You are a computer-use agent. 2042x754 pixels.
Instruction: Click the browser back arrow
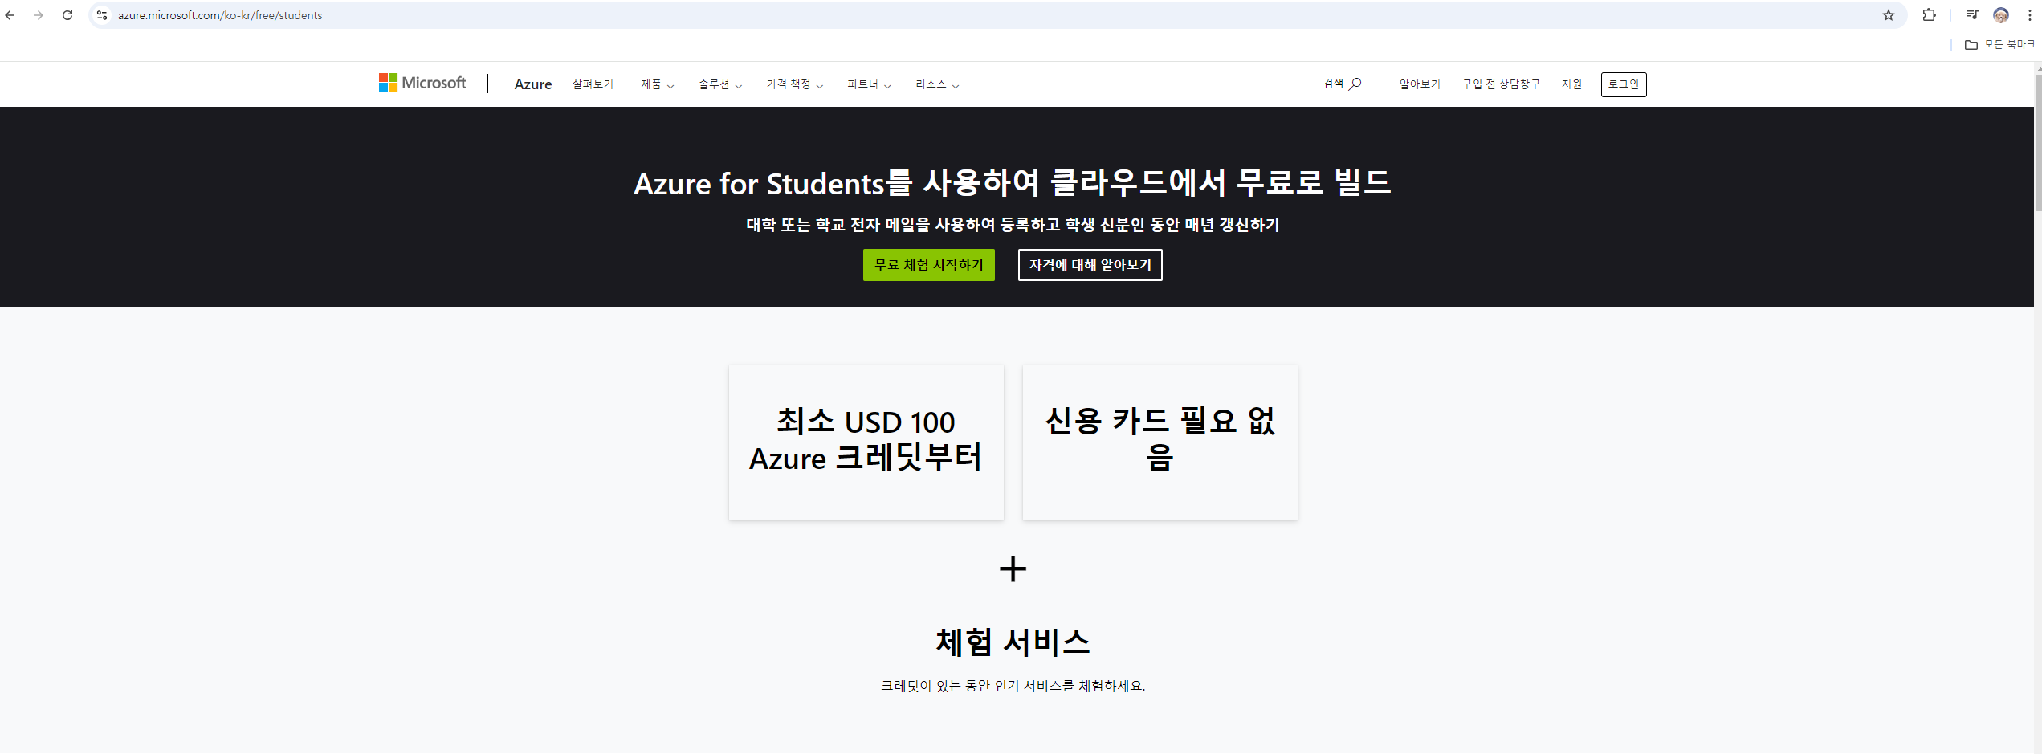point(10,15)
